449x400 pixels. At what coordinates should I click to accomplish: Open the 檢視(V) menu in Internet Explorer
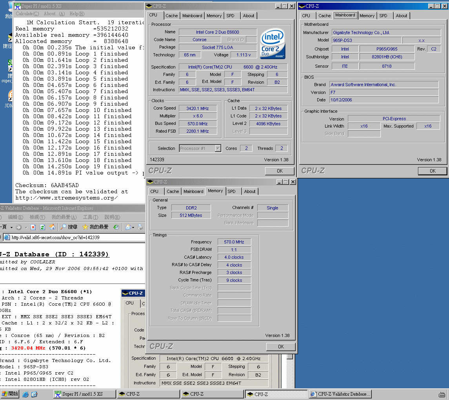37,217
